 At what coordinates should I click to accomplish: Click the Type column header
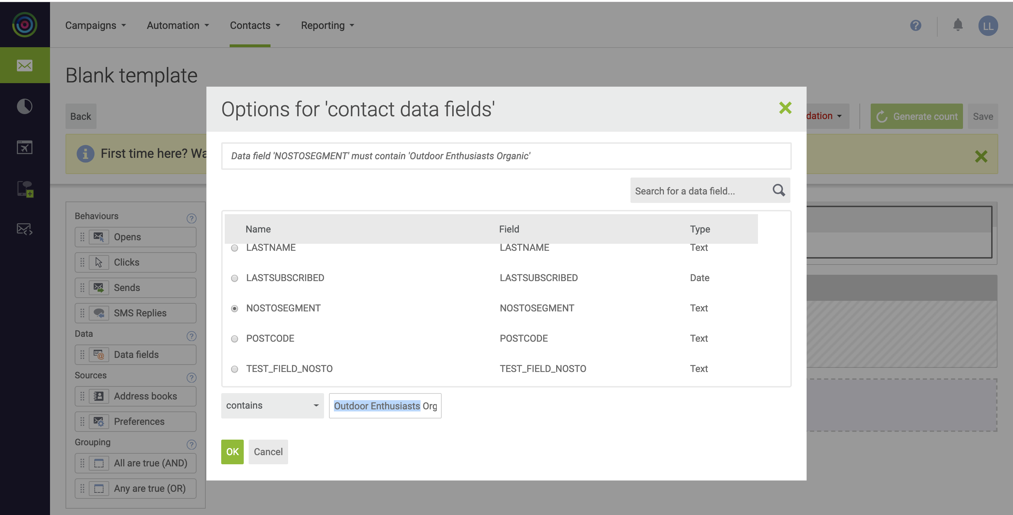pyautogui.click(x=700, y=229)
